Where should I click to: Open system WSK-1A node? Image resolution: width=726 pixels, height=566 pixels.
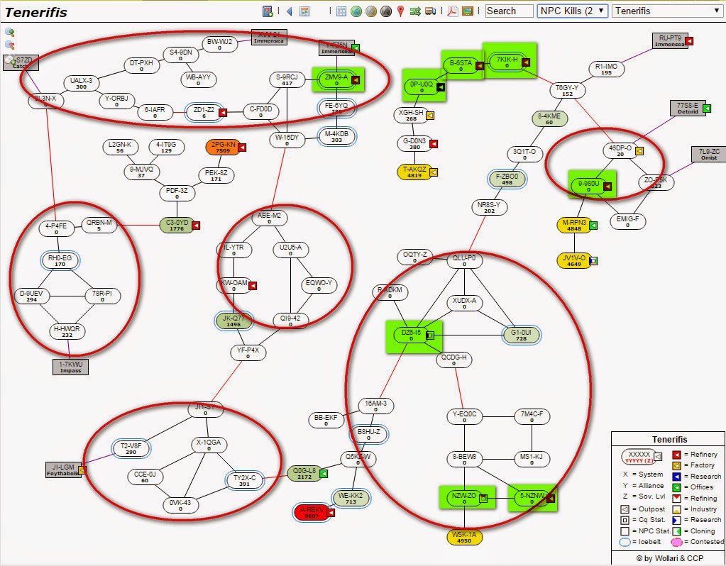coord(464,538)
